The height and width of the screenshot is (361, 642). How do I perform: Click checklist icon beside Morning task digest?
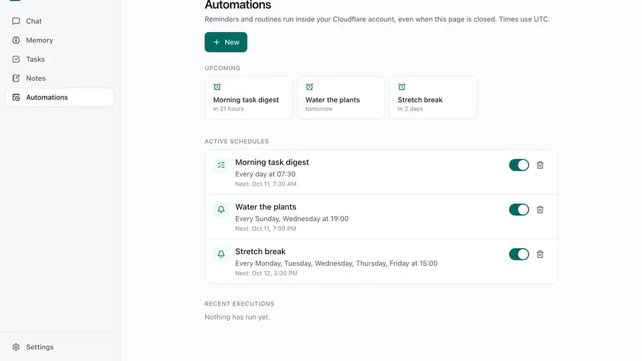[x=221, y=165]
